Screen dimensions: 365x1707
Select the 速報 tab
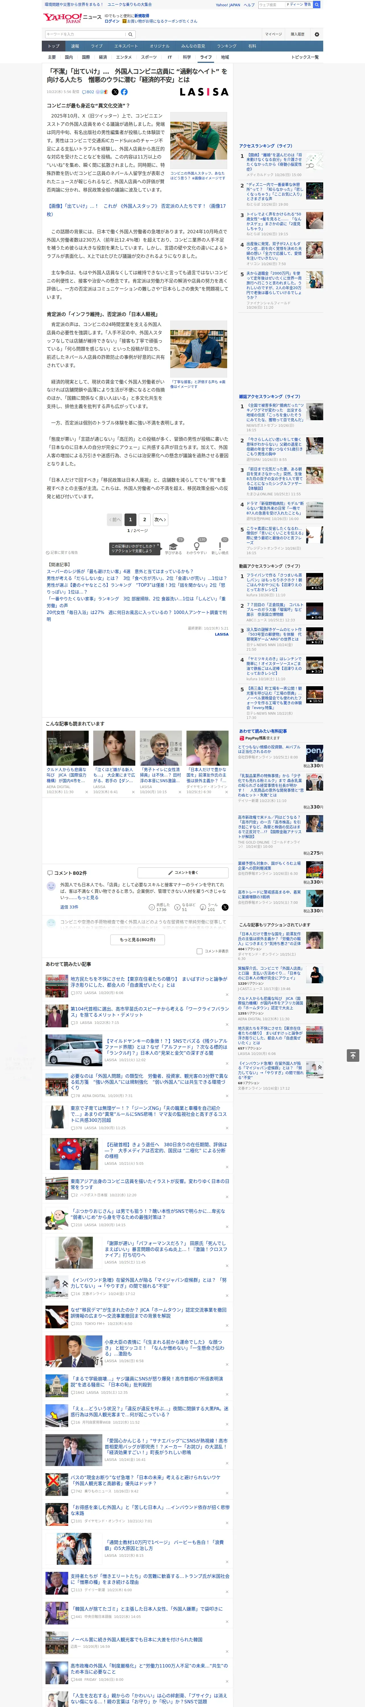(x=75, y=46)
